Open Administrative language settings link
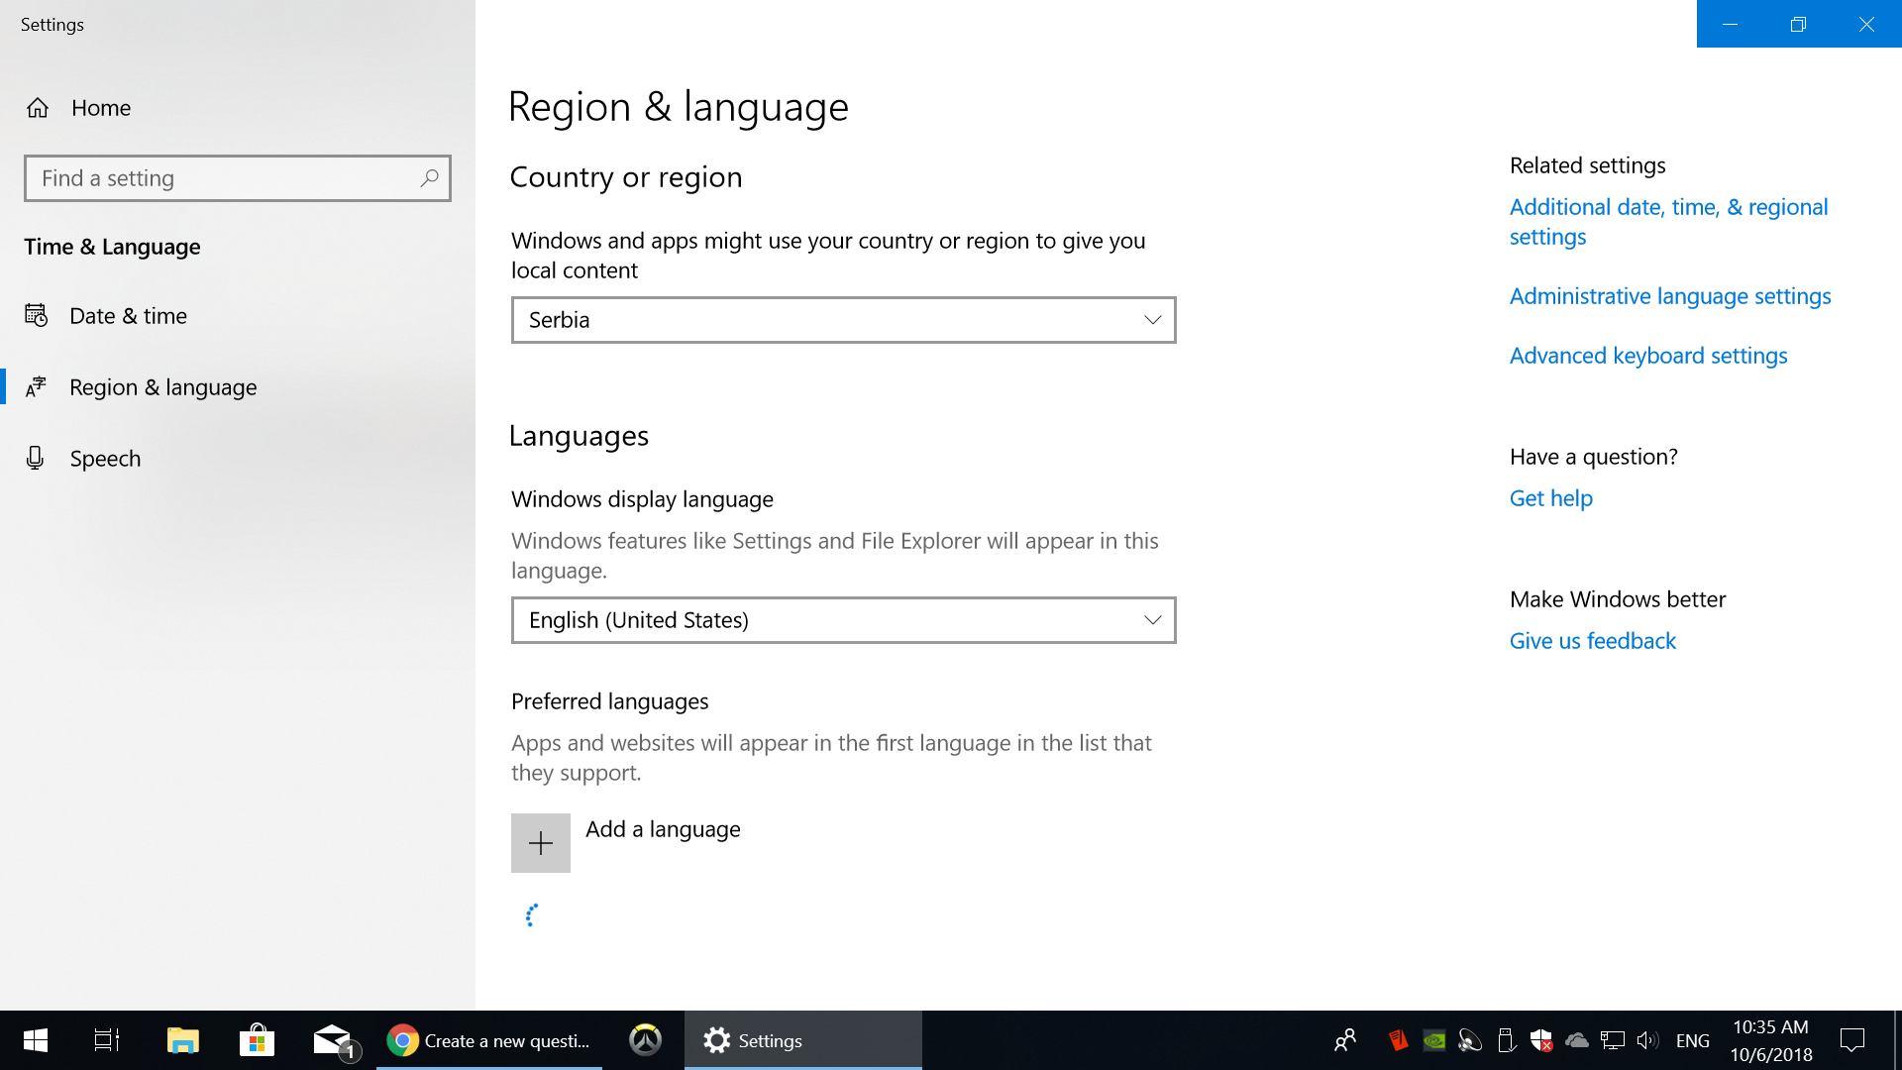Screen dimensions: 1902x1070 click(x=1669, y=295)
